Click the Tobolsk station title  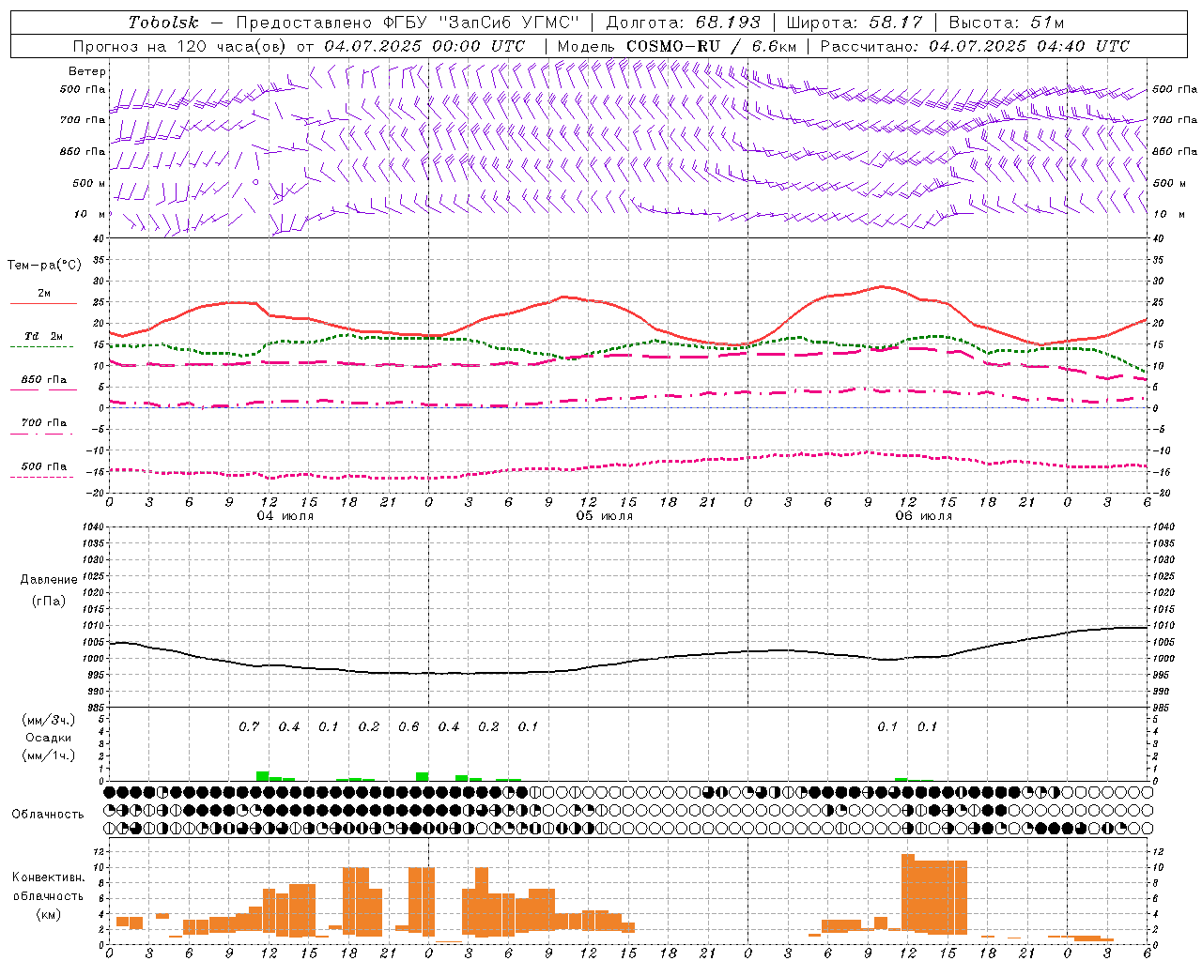tap(164, 23)
